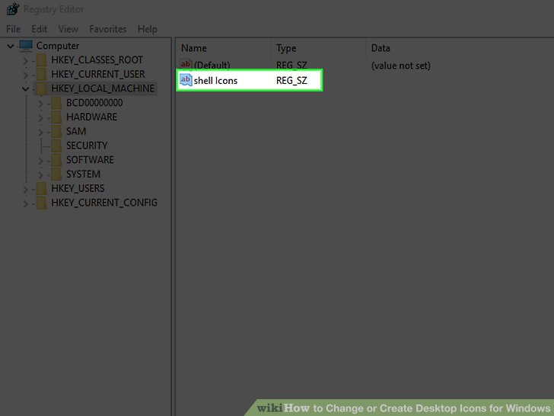The height and width of the screenshot is (416, 554).
Task: Open the Favorites menu
Action: coord(108,29)
